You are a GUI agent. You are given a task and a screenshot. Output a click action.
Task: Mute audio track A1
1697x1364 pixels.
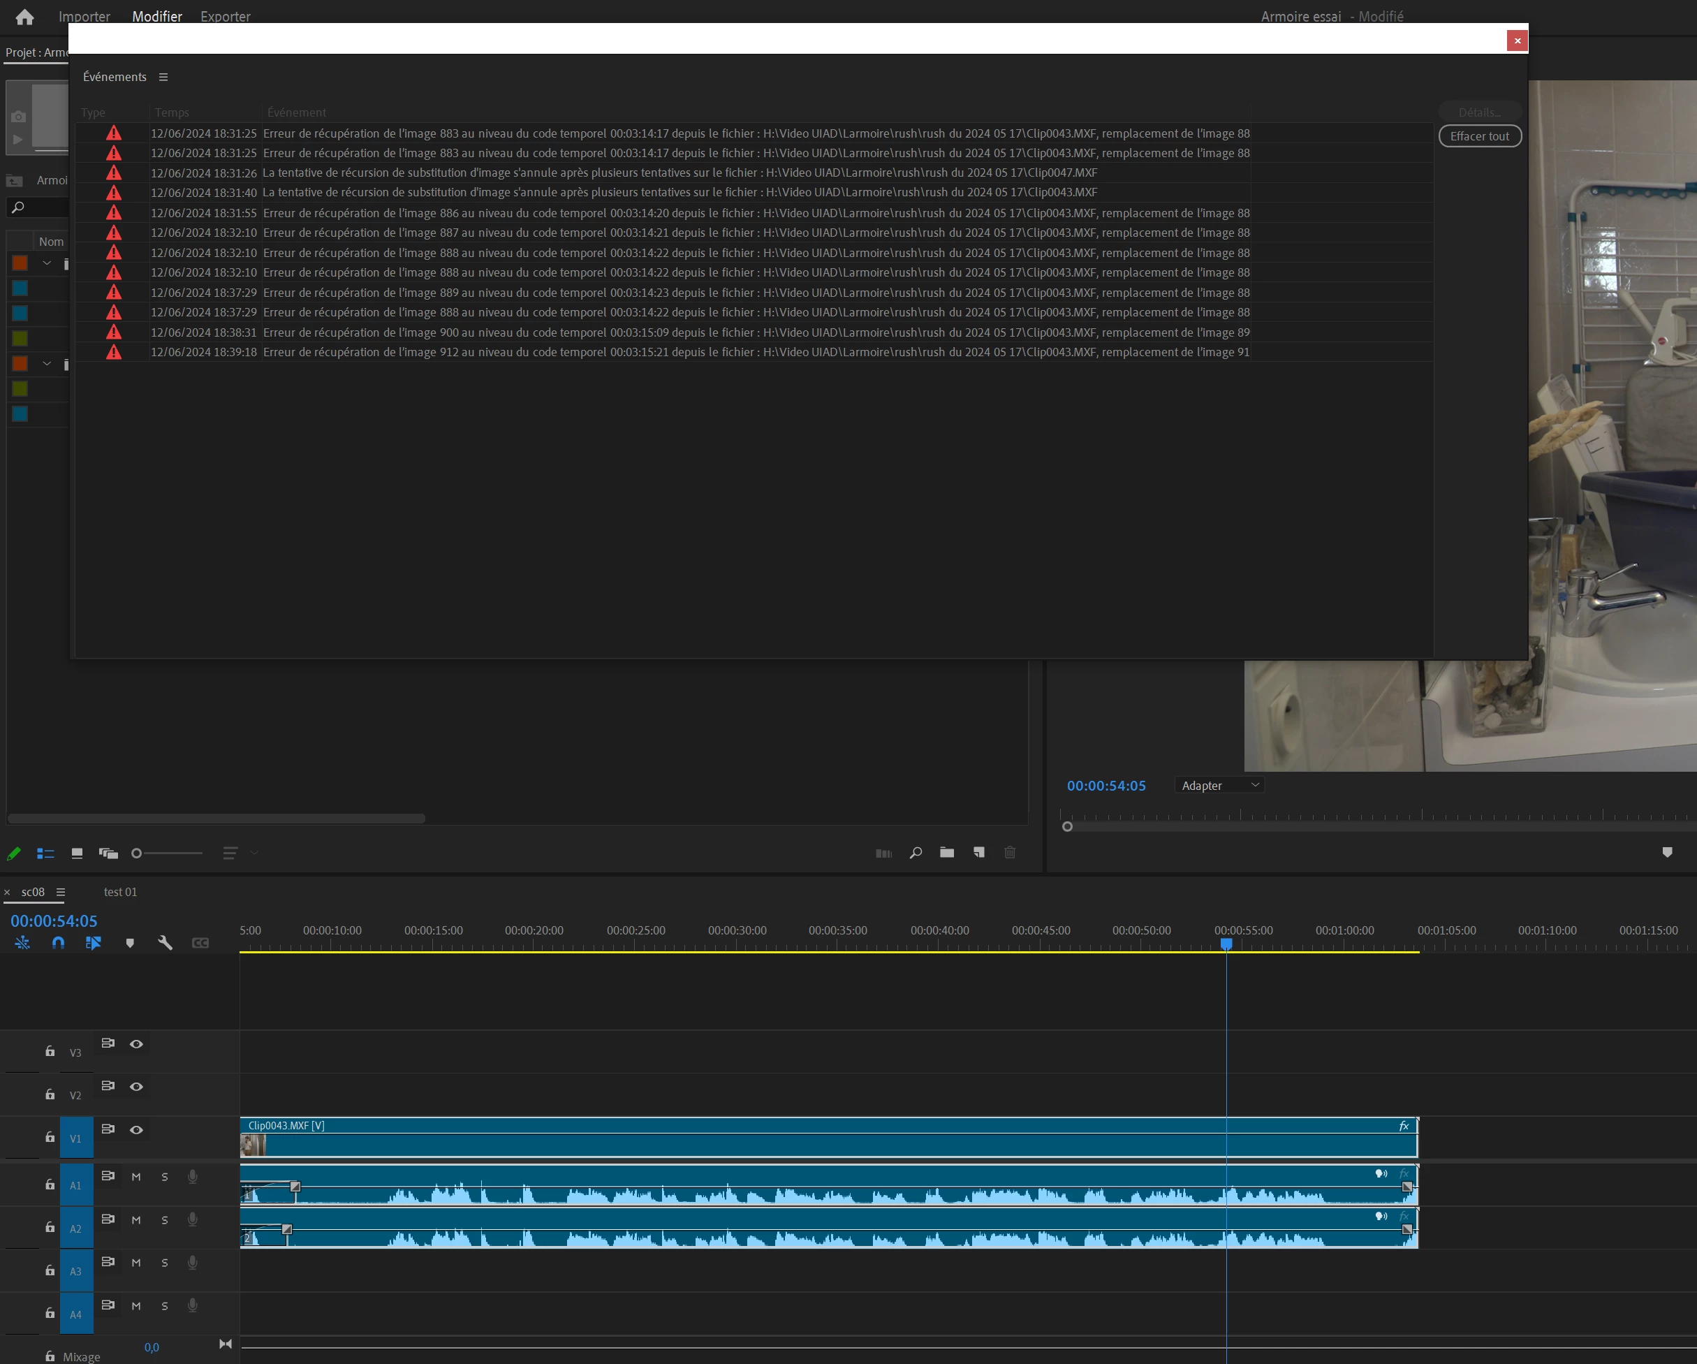click(x=136, y=1177)
